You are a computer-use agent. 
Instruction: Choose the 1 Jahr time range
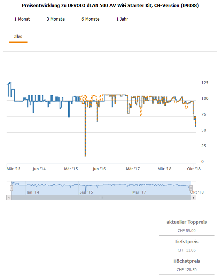click(x=122, y=19)
